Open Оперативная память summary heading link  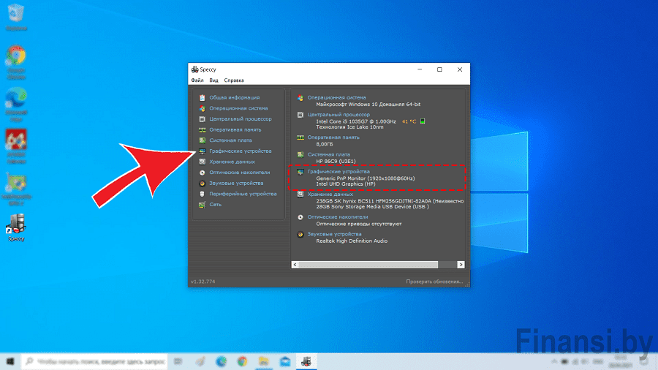(333, 137)
